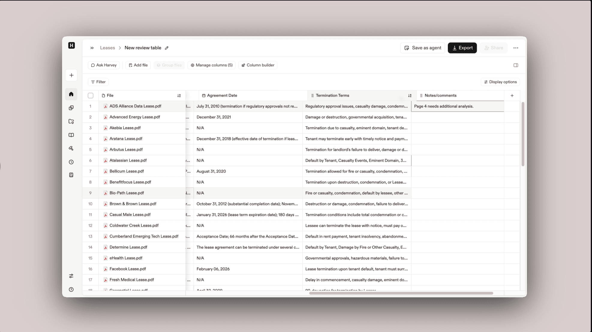Select the 'December 31, 2021' agreement date cell

tap(248, 117)
